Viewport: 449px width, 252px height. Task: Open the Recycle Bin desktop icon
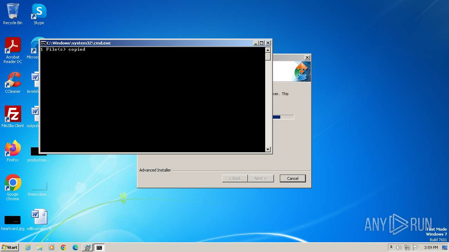coord(13,14)
